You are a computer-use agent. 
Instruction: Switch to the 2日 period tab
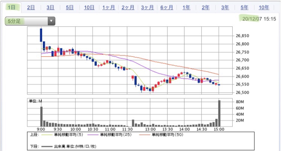tap(31, 7)
